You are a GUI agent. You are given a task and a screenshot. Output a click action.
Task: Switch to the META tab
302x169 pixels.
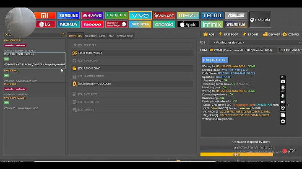pos(102,36)
